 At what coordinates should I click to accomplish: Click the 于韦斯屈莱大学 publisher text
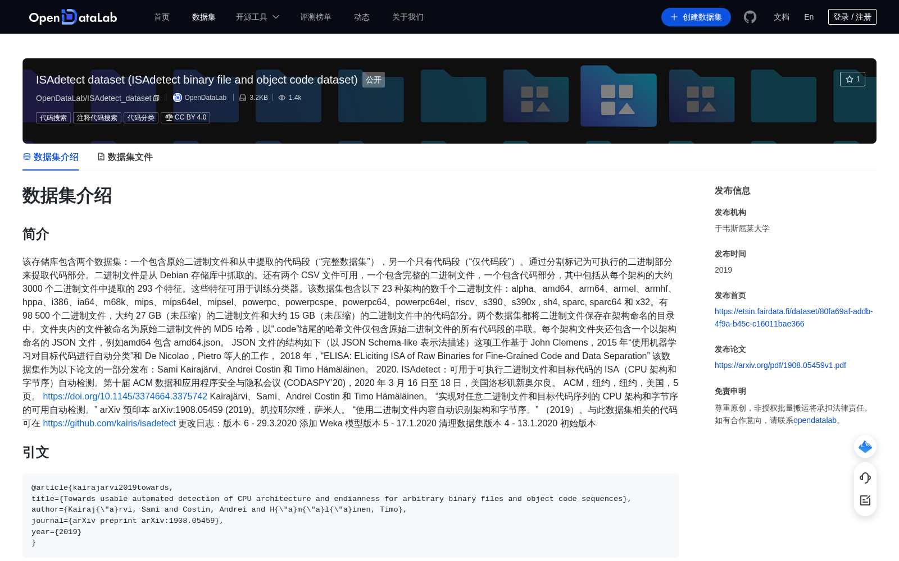coord(742,228)
